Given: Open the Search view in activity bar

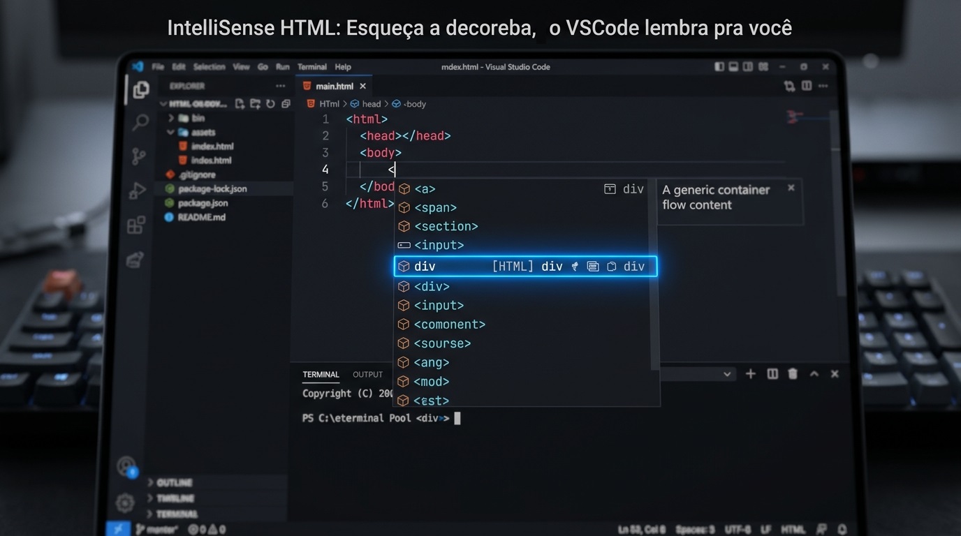Looking at the screenshot, I should (x=140, y=123).
